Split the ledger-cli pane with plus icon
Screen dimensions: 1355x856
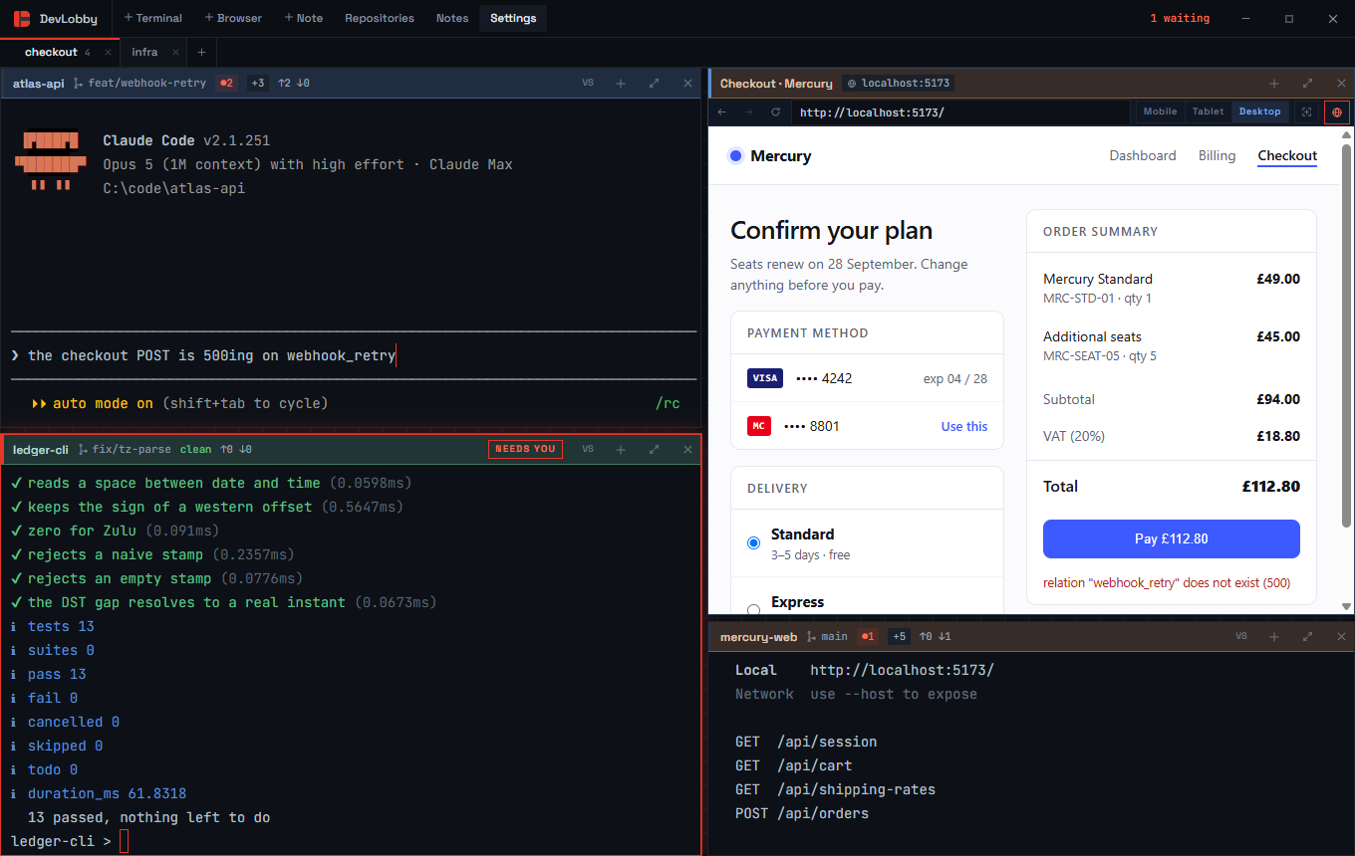coord(621,449)
